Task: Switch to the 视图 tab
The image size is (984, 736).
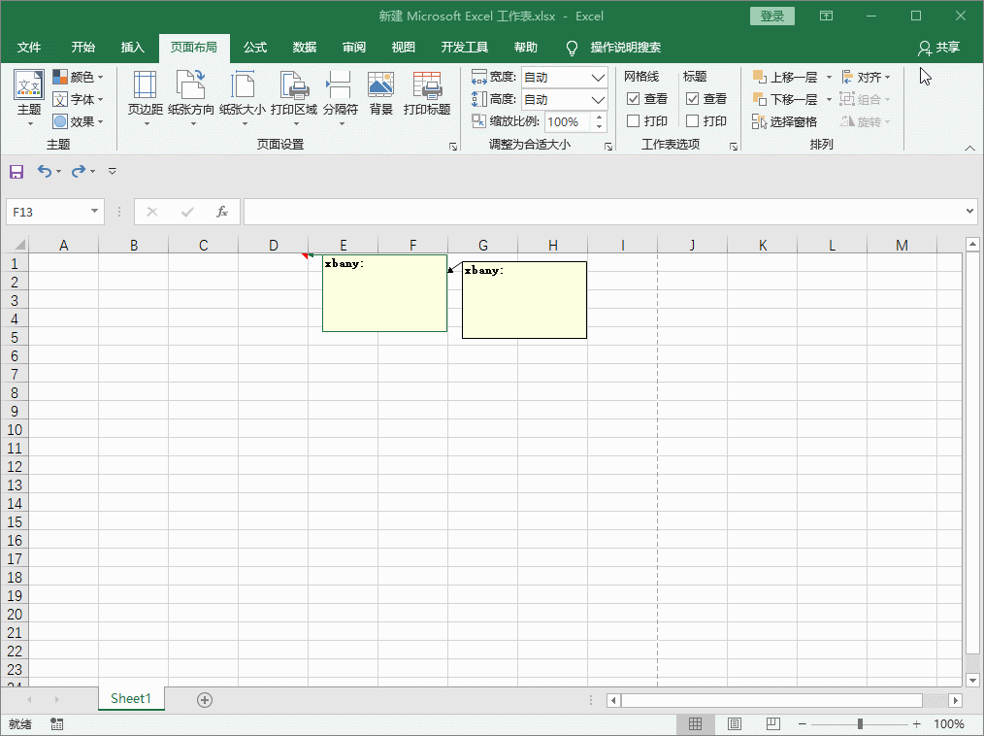Action: (x=404, y=48)
